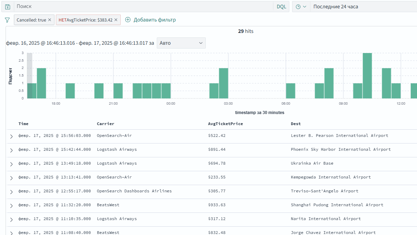Open the Авто interval dropdown

tap(181, 43)
